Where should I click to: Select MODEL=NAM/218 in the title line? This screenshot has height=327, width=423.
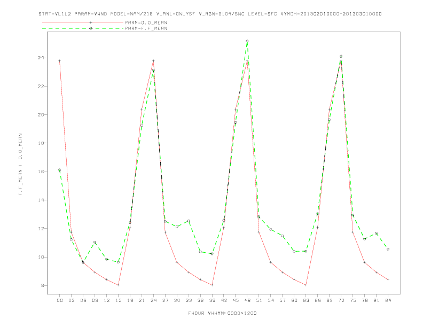pyautogui.click(x=131, y=14)
